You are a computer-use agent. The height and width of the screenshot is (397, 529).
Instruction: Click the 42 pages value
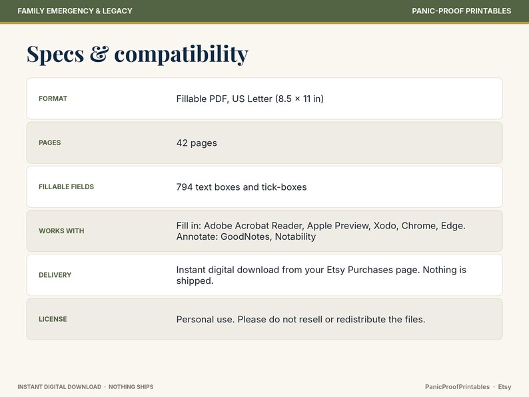[197, 143]
